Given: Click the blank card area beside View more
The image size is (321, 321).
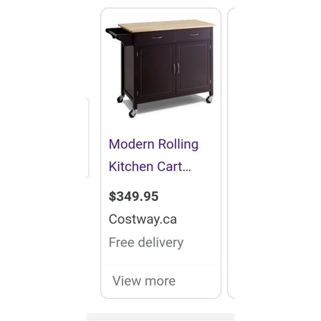Looking at the screenshot, I should 197,281.
